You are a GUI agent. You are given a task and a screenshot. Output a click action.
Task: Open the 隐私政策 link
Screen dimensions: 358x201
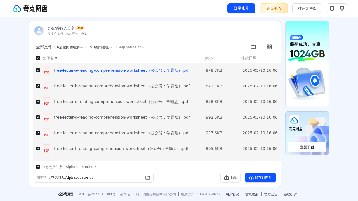pos(252,194)
